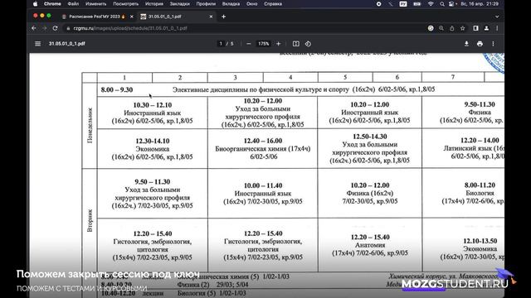Open Chrome profile avatar

[x=486, y=28]
